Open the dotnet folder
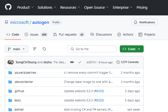 19,109
